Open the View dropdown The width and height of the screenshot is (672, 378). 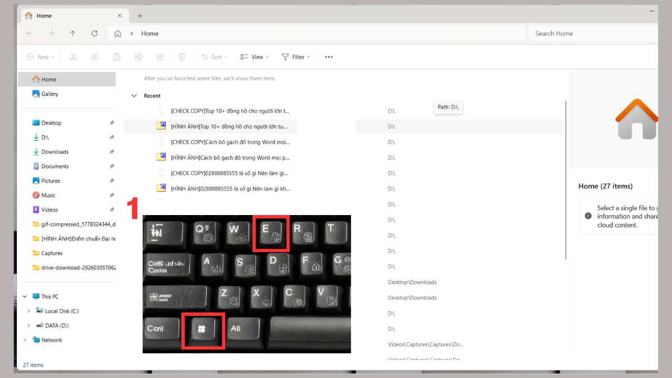255,57
